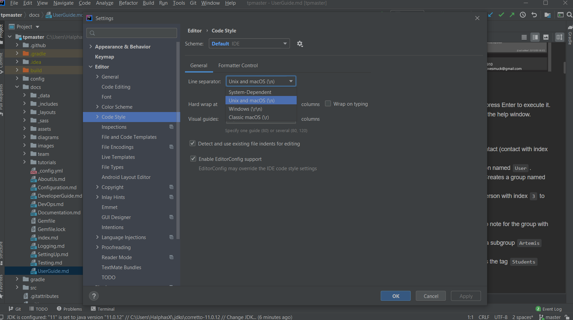Click the Line separator combo box
Screen dimensions: 573x320
click(x=261, y=81)
